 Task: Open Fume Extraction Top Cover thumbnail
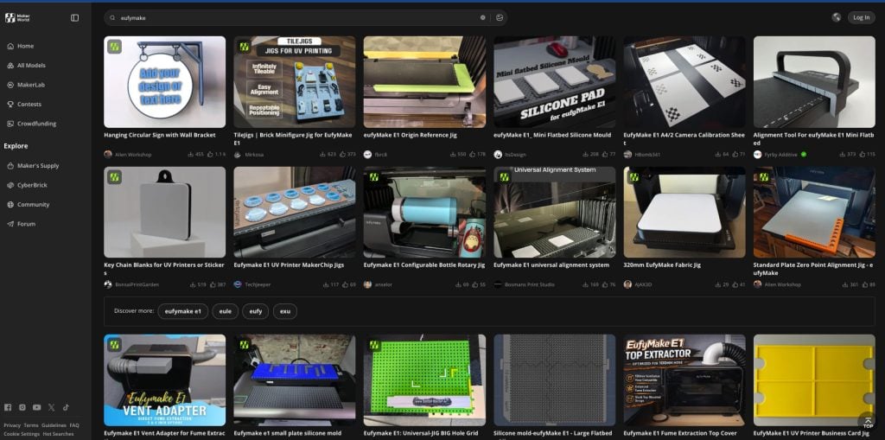point(684,380)
